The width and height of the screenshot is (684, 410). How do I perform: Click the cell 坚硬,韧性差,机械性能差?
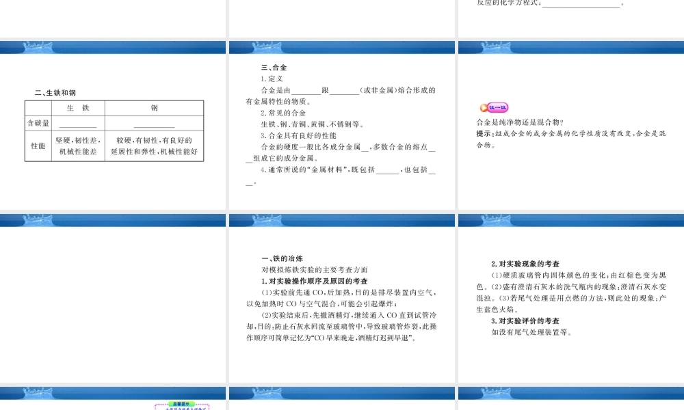(x=78, y=146)
